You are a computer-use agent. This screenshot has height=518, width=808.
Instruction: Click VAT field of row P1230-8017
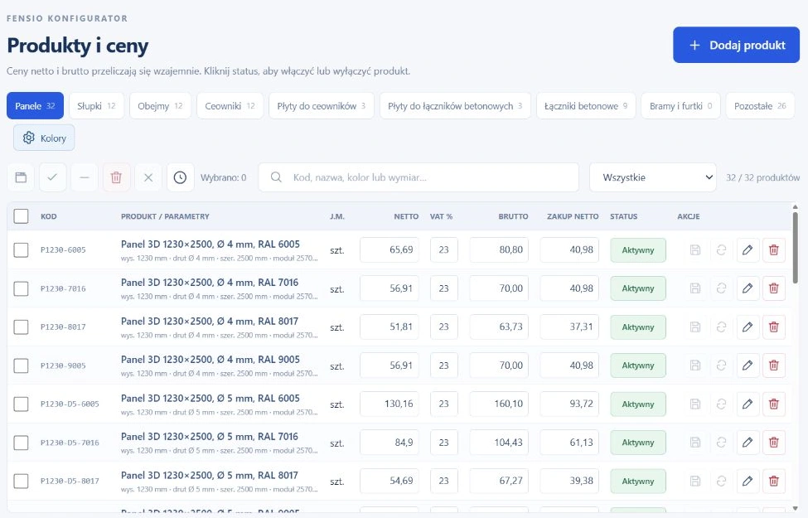443,327
